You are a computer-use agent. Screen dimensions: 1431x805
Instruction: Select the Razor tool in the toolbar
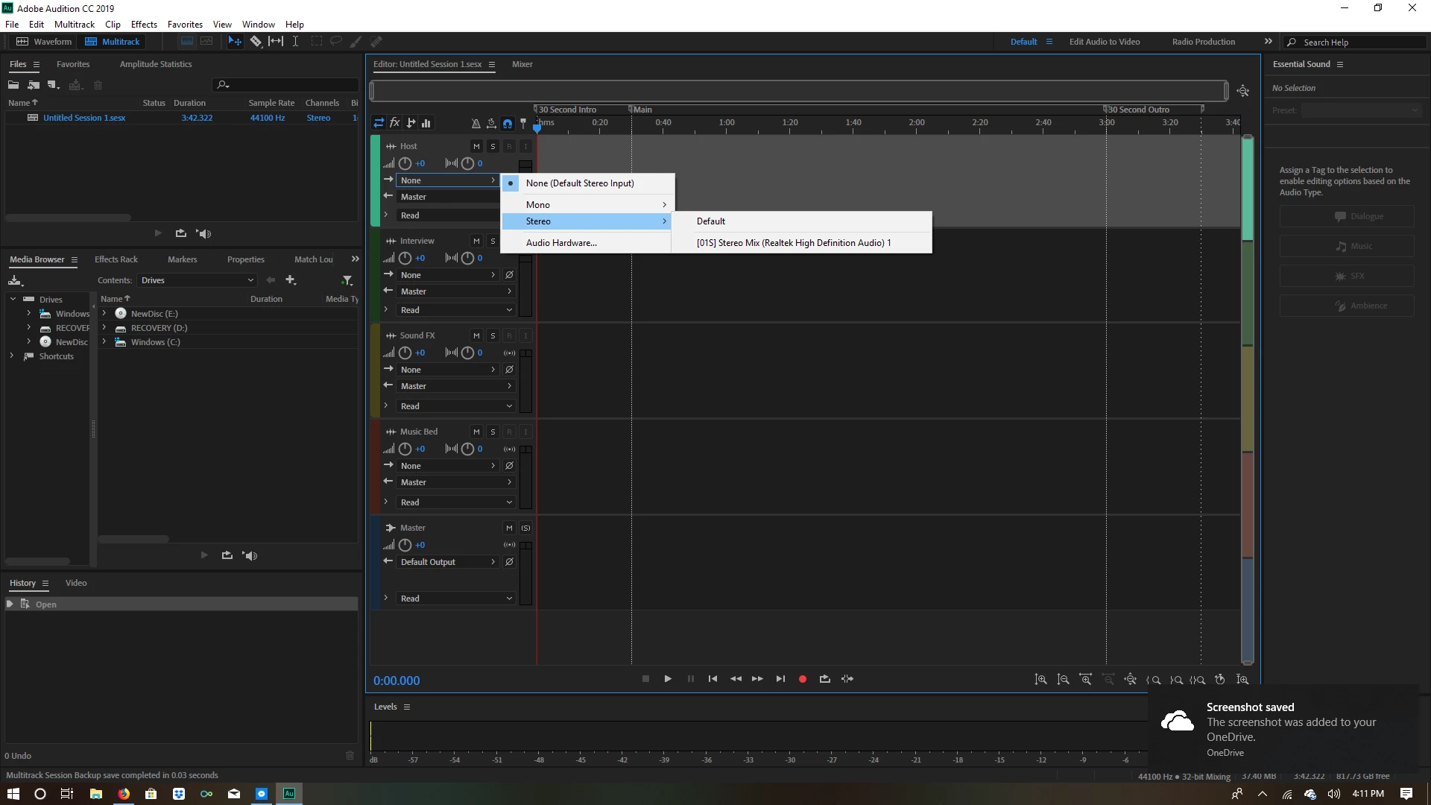pyautogui.click(x=256, y=42)
